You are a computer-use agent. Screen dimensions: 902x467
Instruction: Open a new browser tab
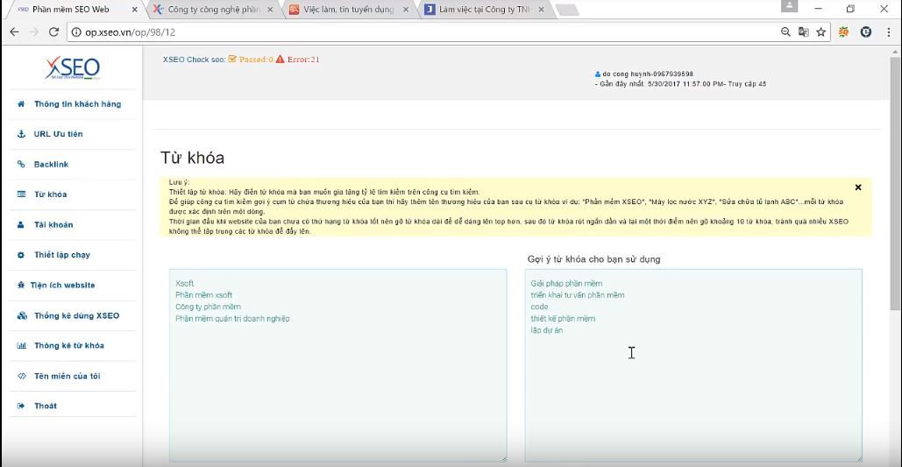(x=568, y=10)
